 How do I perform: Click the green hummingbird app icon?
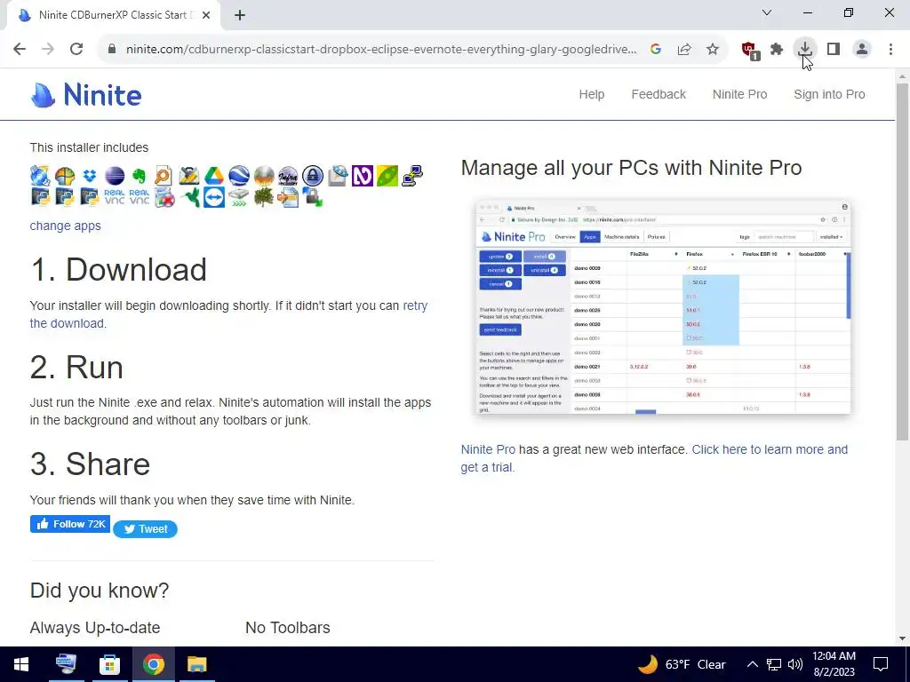(190, 198)
